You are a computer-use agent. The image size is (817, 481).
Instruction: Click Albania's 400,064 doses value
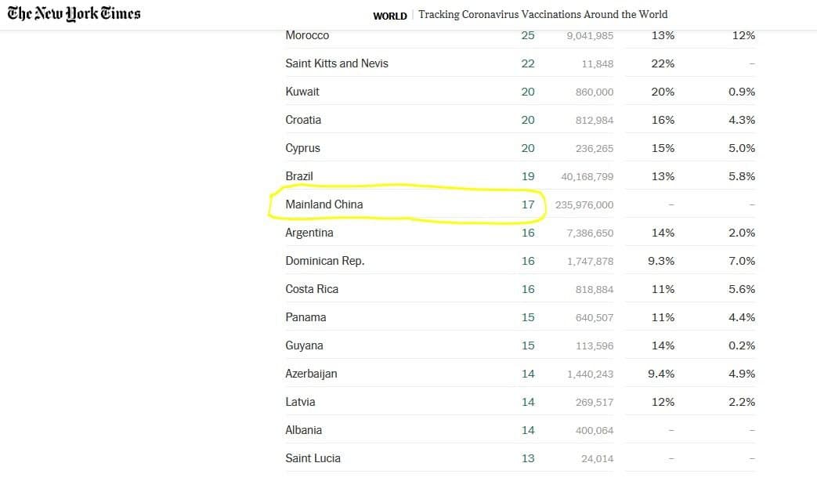(x=595, y=430)
